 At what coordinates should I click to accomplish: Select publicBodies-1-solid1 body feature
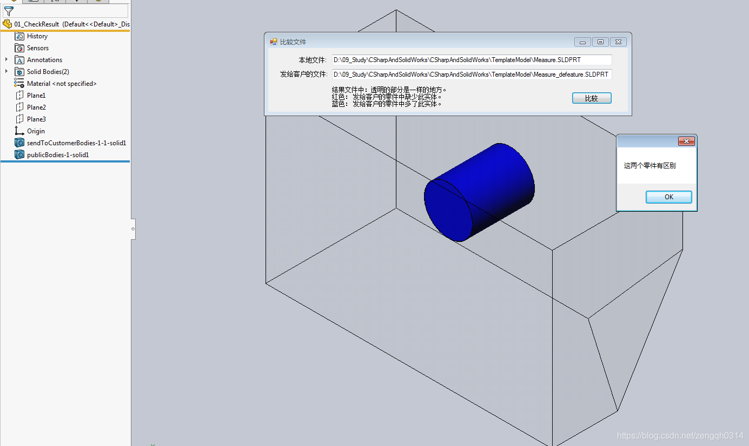tap(52, 155)
